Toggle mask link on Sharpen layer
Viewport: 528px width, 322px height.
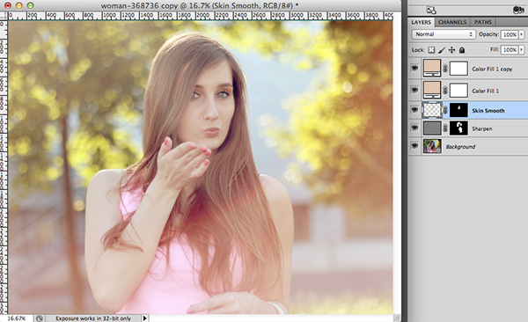445,128
